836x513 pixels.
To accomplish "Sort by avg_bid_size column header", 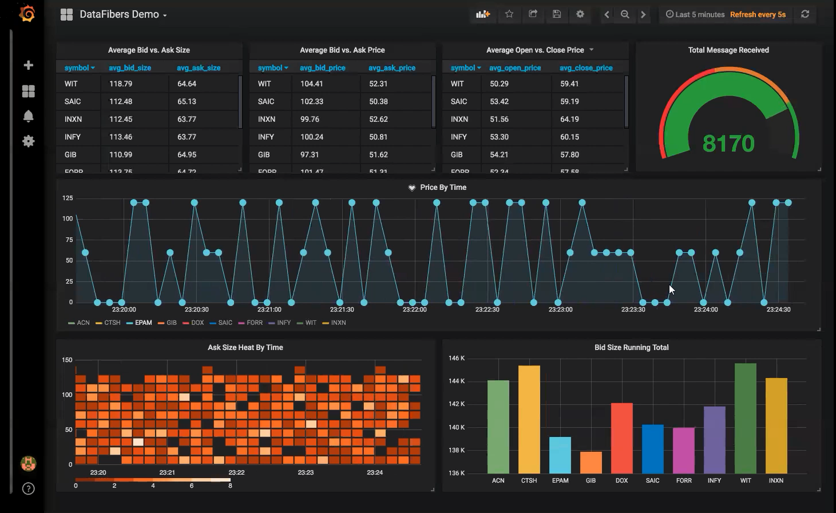I will point(130,68).
